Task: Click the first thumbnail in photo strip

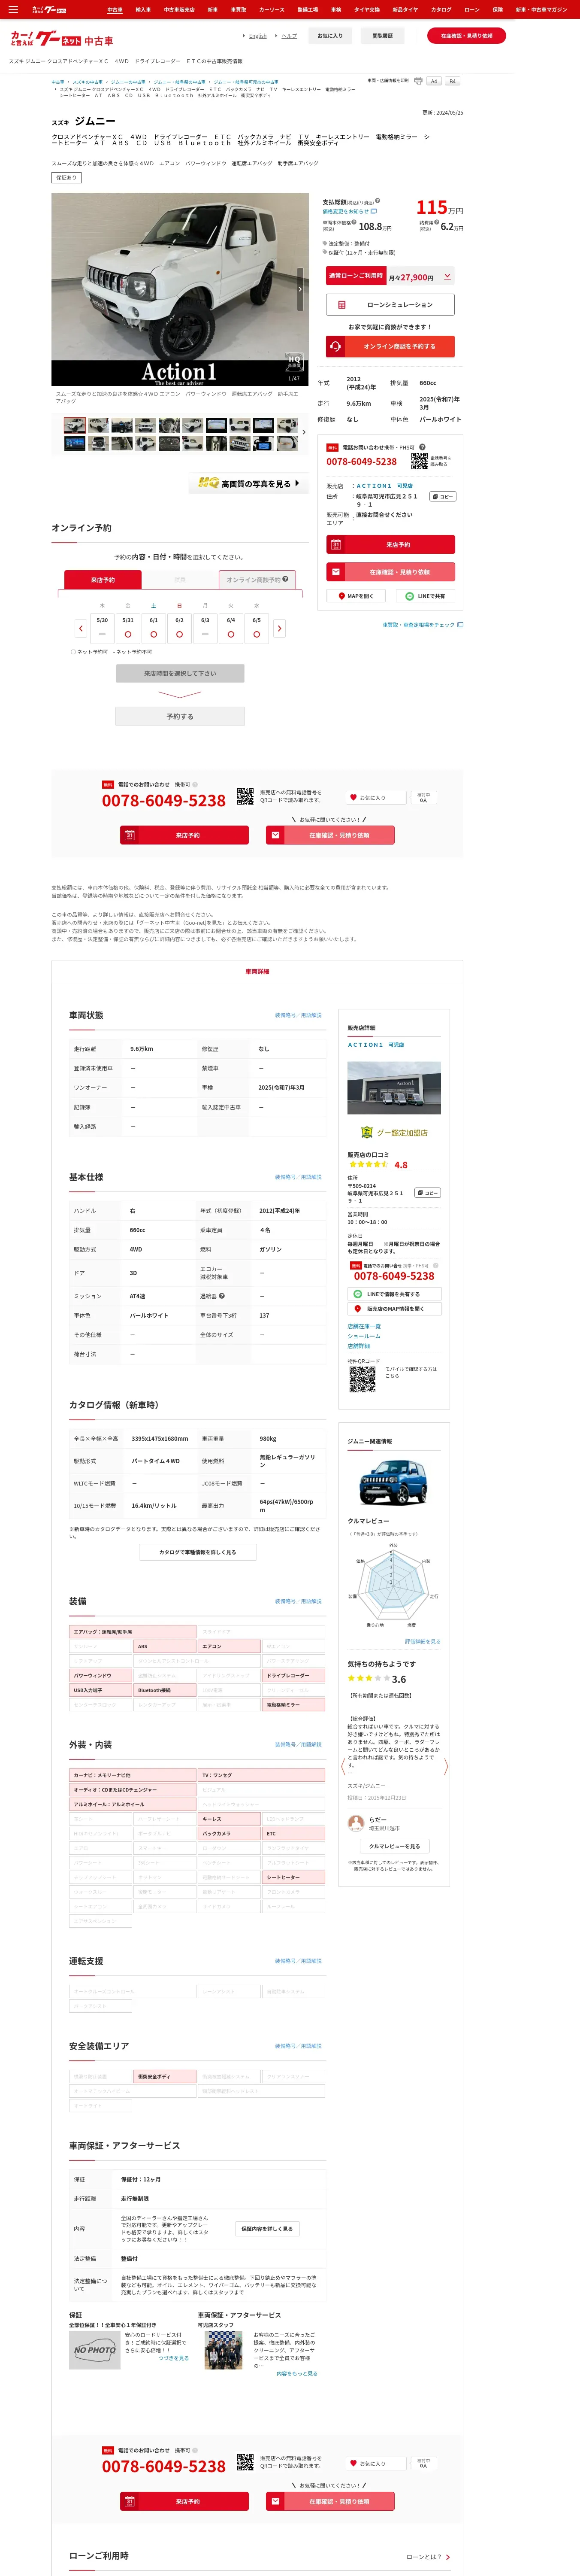Action: click(75, 425)
